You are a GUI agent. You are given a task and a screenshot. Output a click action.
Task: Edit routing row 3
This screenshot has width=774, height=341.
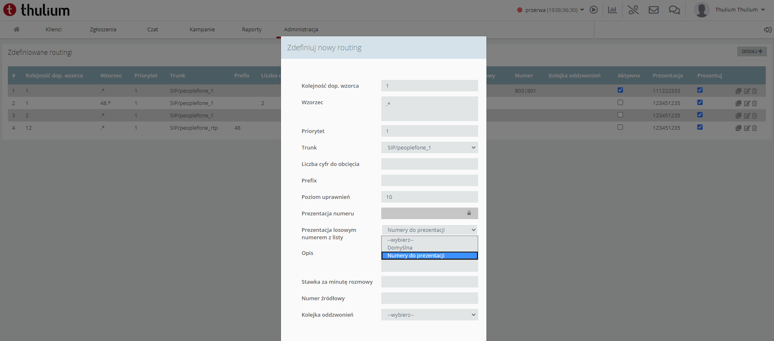tap(747, 116)
